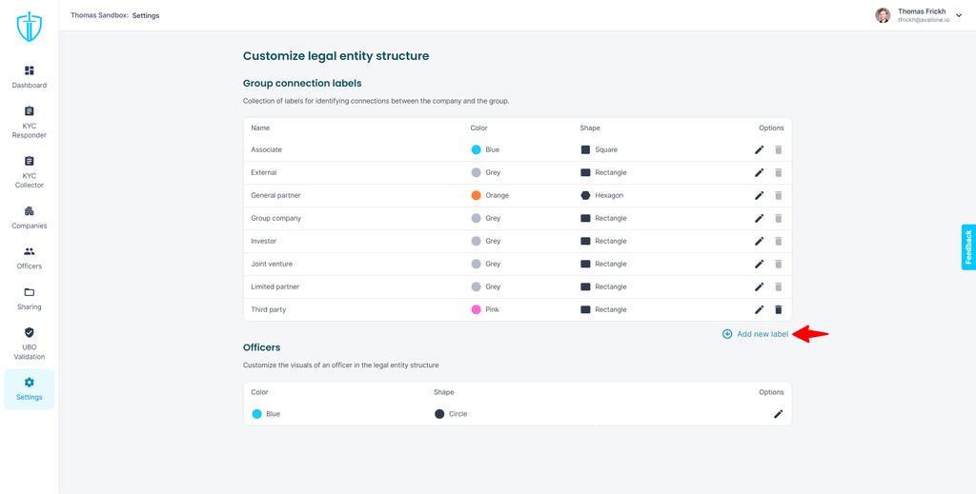Expand the Thomas Frickh user menu chevron
The image size is (976, 494).
tap(959, 15)
